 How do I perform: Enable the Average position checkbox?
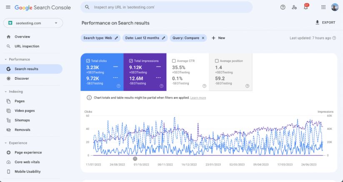(x=217, y=61)
